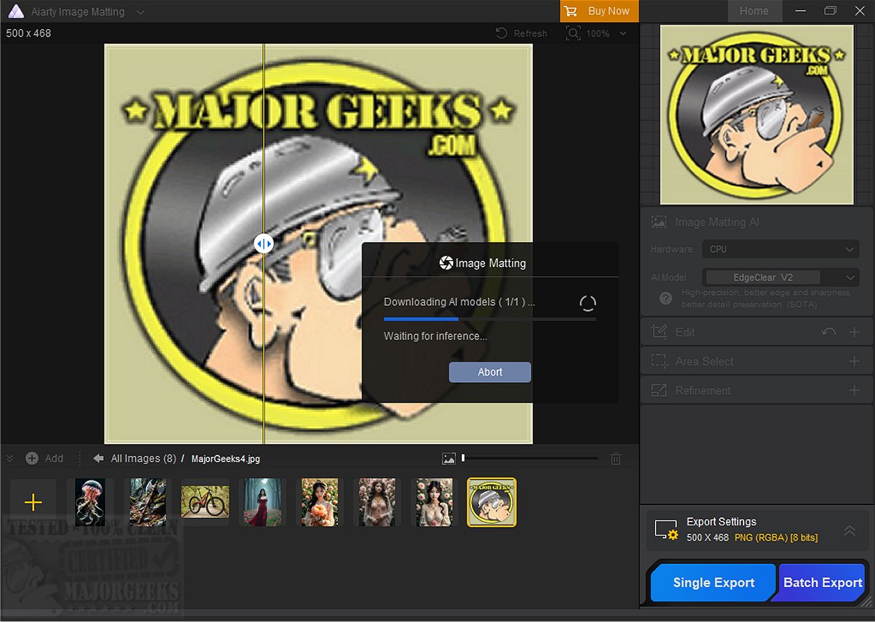Select the red dress forest thumbnail
The width and height of the screenshot is (875, 622).
[x=262, y=502]
